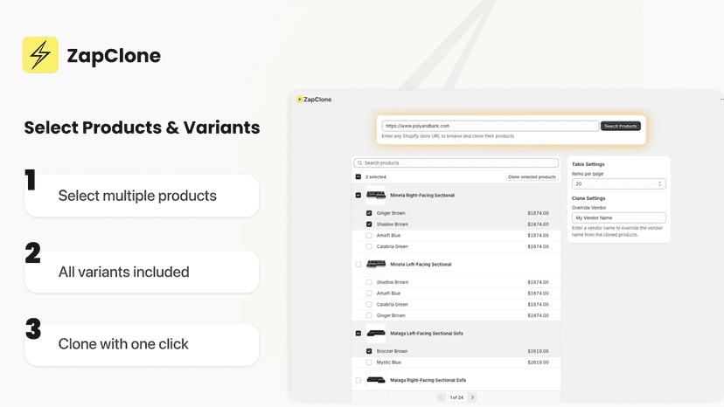Check the Mystic Blue variant
Screen dimensions: 724x407
click(369, 362)
